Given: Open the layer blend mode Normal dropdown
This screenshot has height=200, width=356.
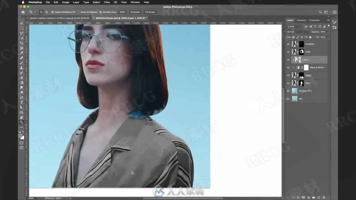Looking at the screenshot, I should 298,32.
